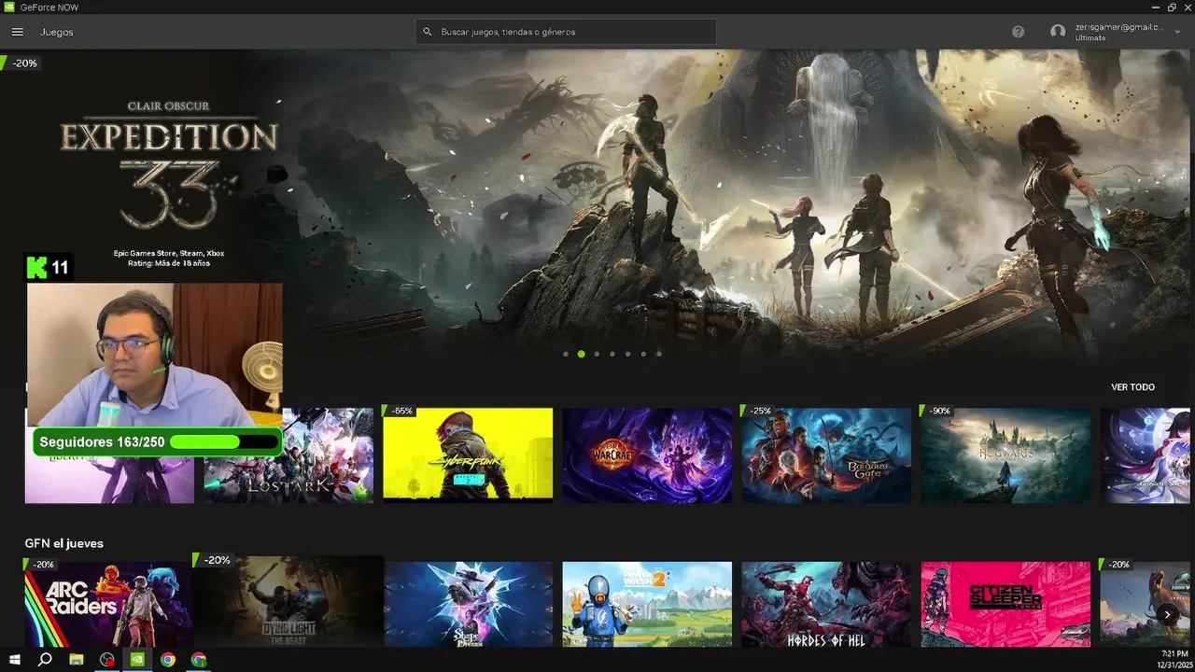
Task: Select the first carousel dot
Action: (x=566, y=355)
